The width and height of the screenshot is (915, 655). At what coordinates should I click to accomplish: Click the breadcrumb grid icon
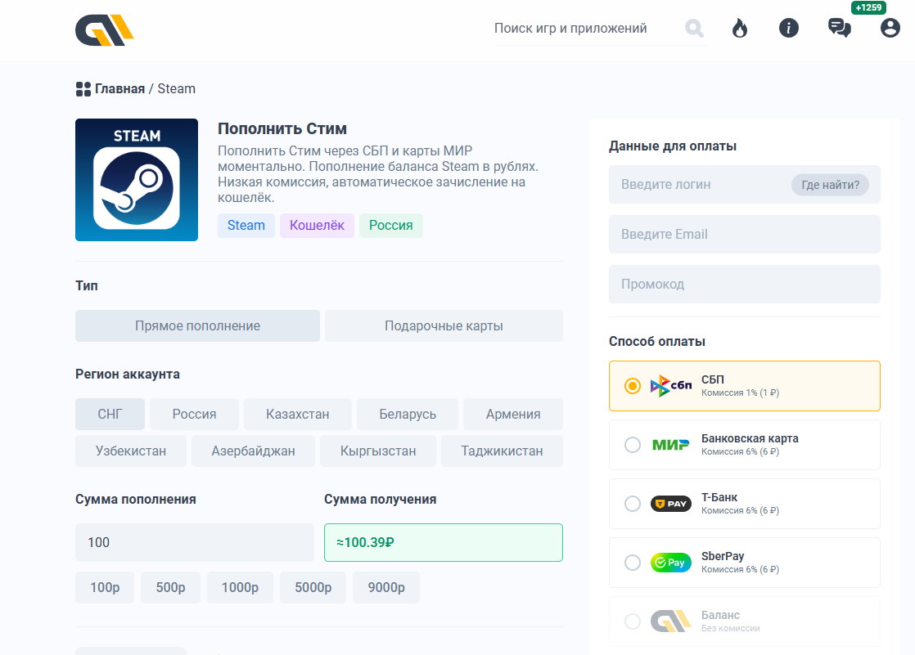[x=83, y=89]
